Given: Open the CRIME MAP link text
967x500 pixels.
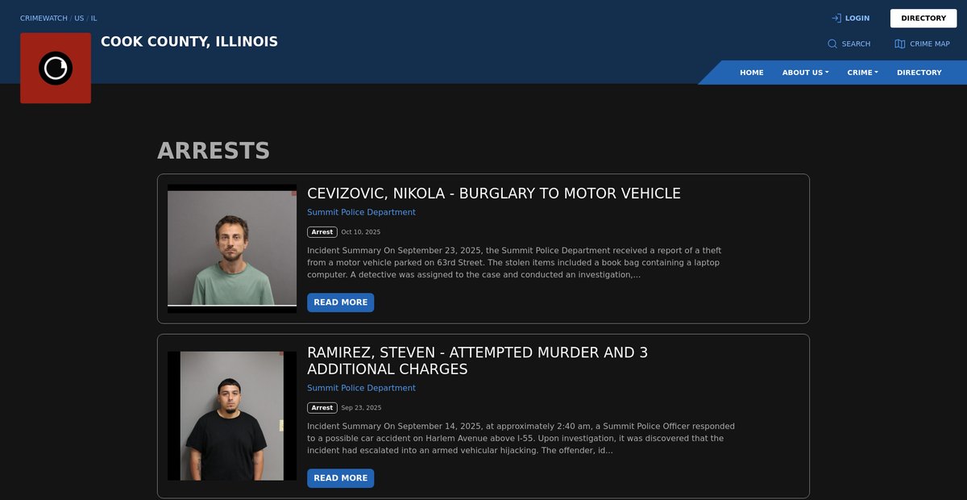Looking at the screenshot, I should click(x=930, y=44).
